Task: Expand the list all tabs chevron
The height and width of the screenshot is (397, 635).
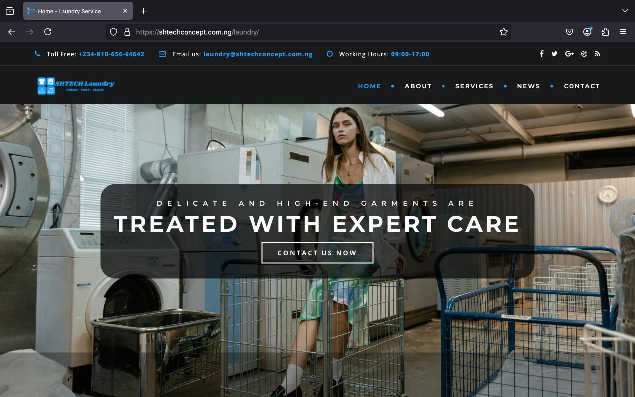Action: [625, 11]
